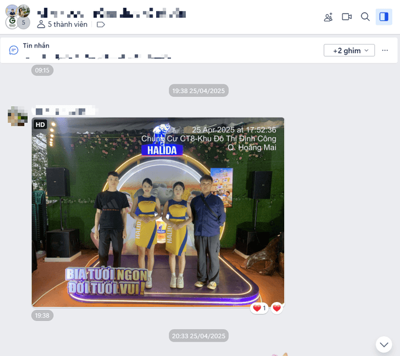Click the tag label icon
400x356 pixels.
click(101, 25)
